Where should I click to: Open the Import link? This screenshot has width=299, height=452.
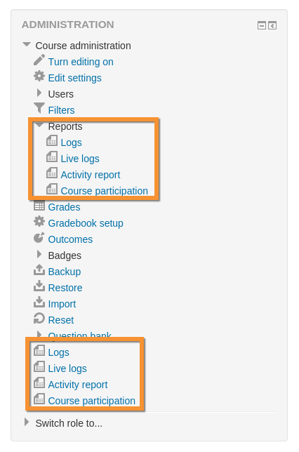pos(62,304)
